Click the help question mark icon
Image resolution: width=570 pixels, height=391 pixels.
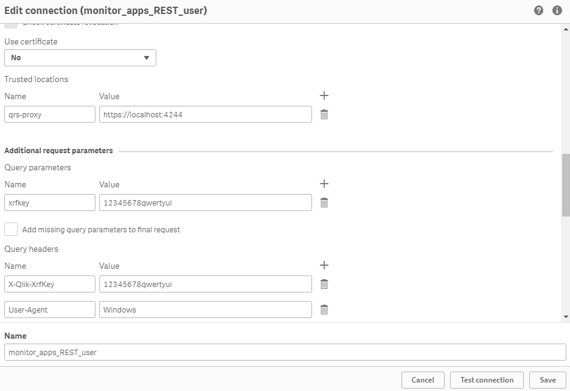tap(538, 10)
